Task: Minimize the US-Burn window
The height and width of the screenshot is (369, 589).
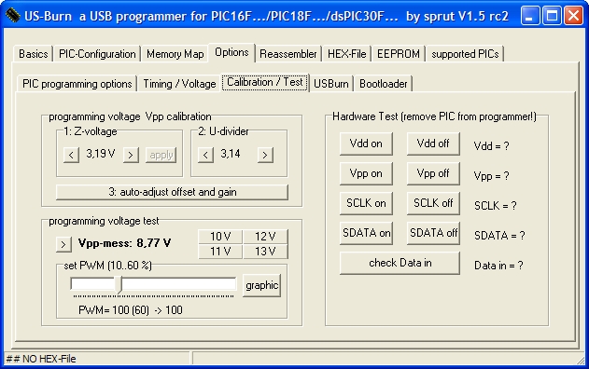Action: point(530,16)
